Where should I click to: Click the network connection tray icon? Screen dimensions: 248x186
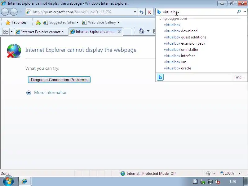tap(210, 182)
